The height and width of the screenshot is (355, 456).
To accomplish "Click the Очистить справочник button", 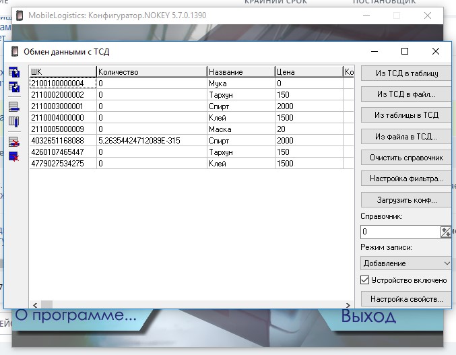I will (406, 157).
